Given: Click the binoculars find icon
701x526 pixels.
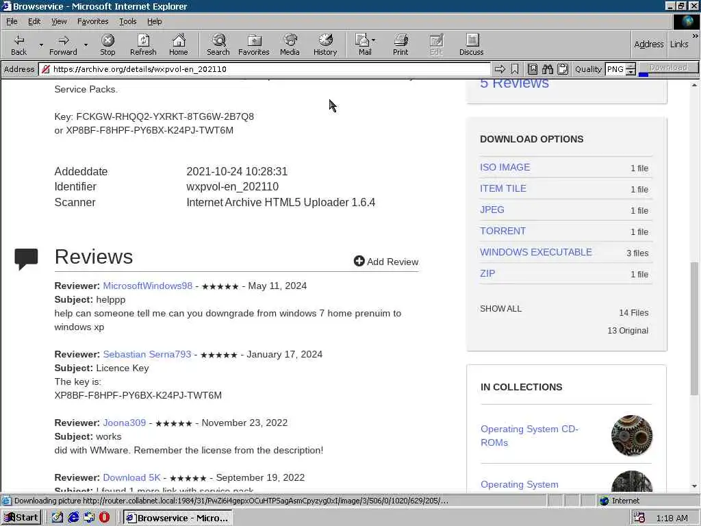Looking at the screenshot, I should [548, 69].
